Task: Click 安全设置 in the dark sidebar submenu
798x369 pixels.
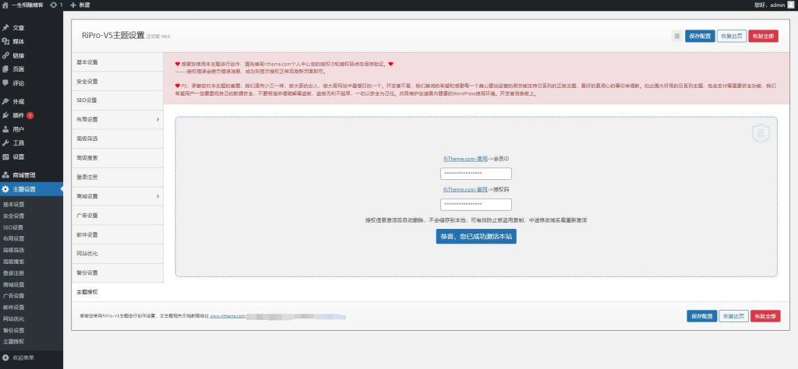Action: click(14, 216)
